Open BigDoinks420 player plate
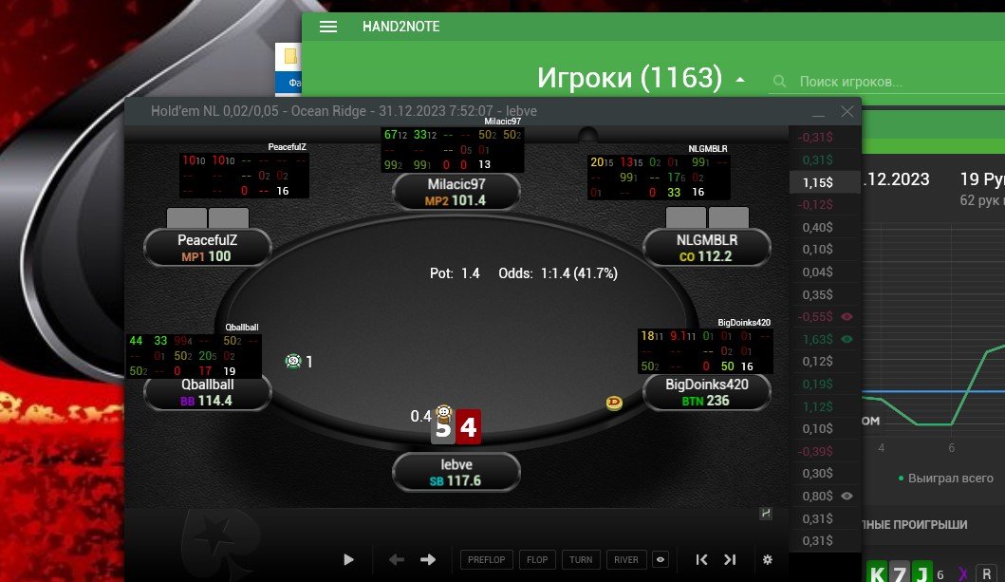 tap(707, 392)
